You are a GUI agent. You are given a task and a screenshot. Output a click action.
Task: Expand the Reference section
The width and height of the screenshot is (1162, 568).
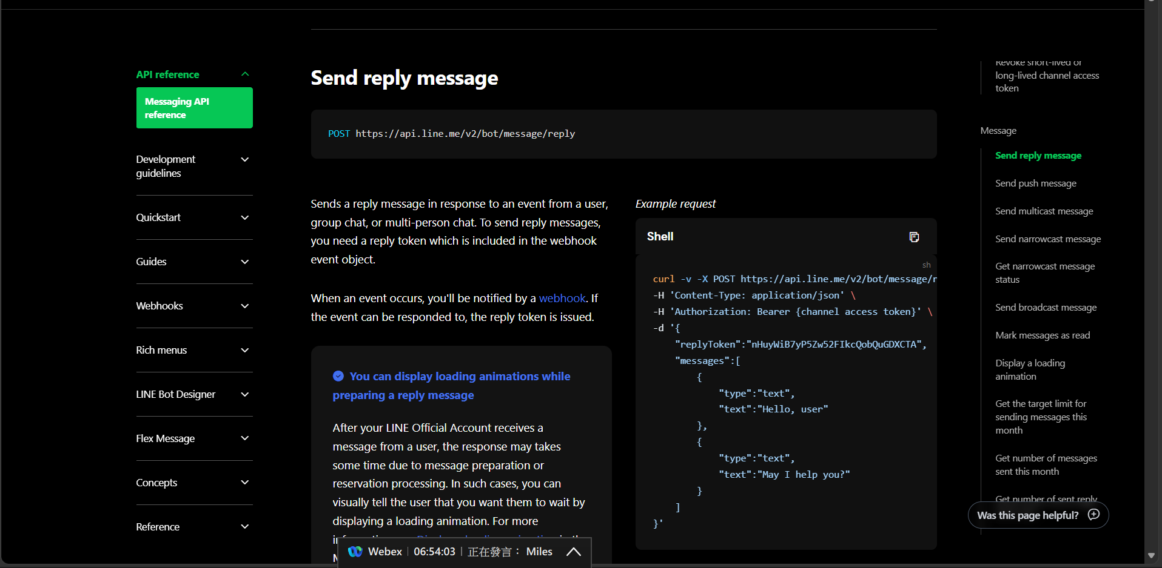click(x=245, y=527)
